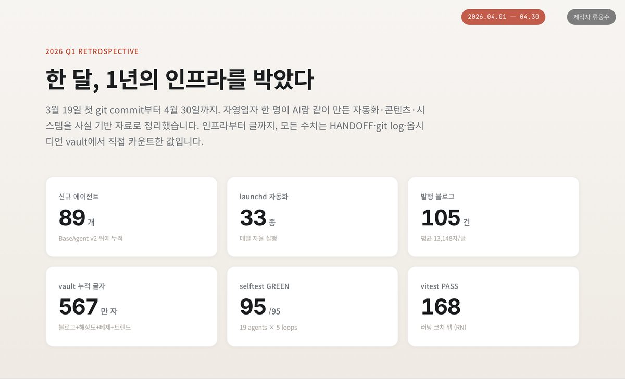Select the caption 러닝 코치 앱 (RN)
The height and width of the screenshot is (379, 625).
[443, 328]
